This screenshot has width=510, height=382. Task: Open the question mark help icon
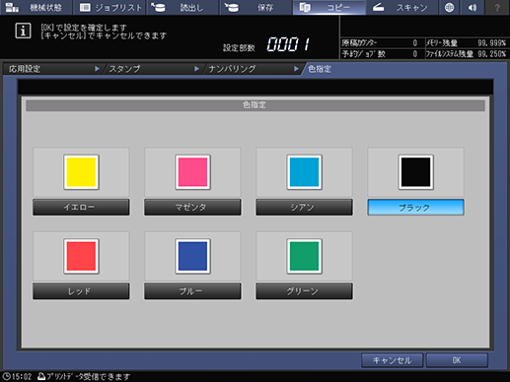(497, 7)
